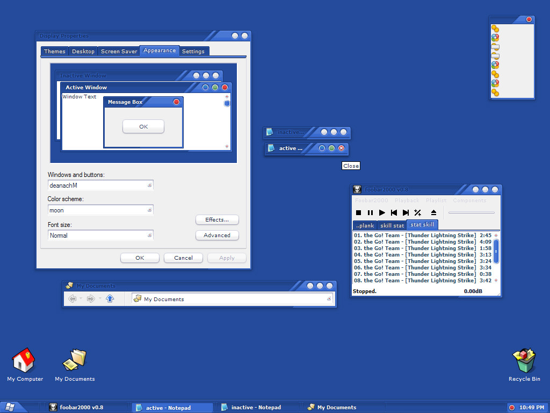Image resolution: width=550 pixels, height=413 pixels.
Task: Click the foobar2000 alien icon in its title bar
Action: tap(357, 189)
